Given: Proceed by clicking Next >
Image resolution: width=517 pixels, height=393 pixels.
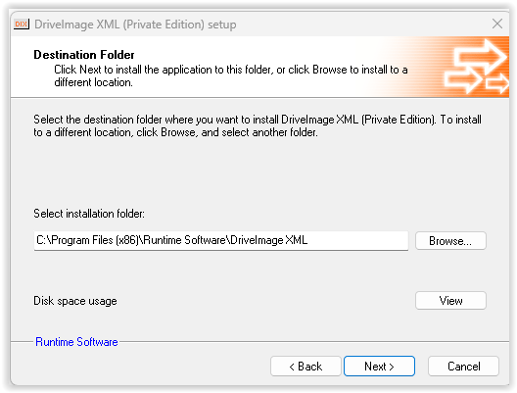Looking at the screenshot, I should click(379, 367).
